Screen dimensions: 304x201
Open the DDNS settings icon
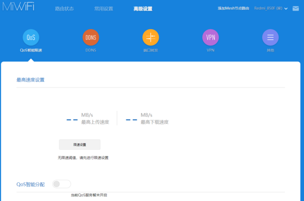(x=91, y=37)
